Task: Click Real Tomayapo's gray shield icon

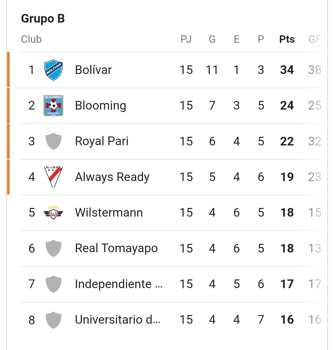Action: (53, 248)
